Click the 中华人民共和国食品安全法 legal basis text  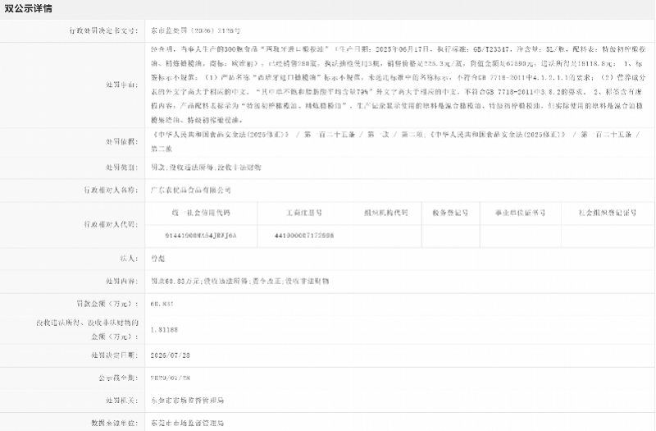click(396, 141)
